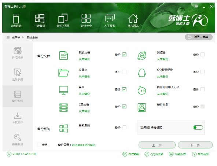Check backup for QQ聊天记录
Screen dimensions: 217x166
(203, 72)
